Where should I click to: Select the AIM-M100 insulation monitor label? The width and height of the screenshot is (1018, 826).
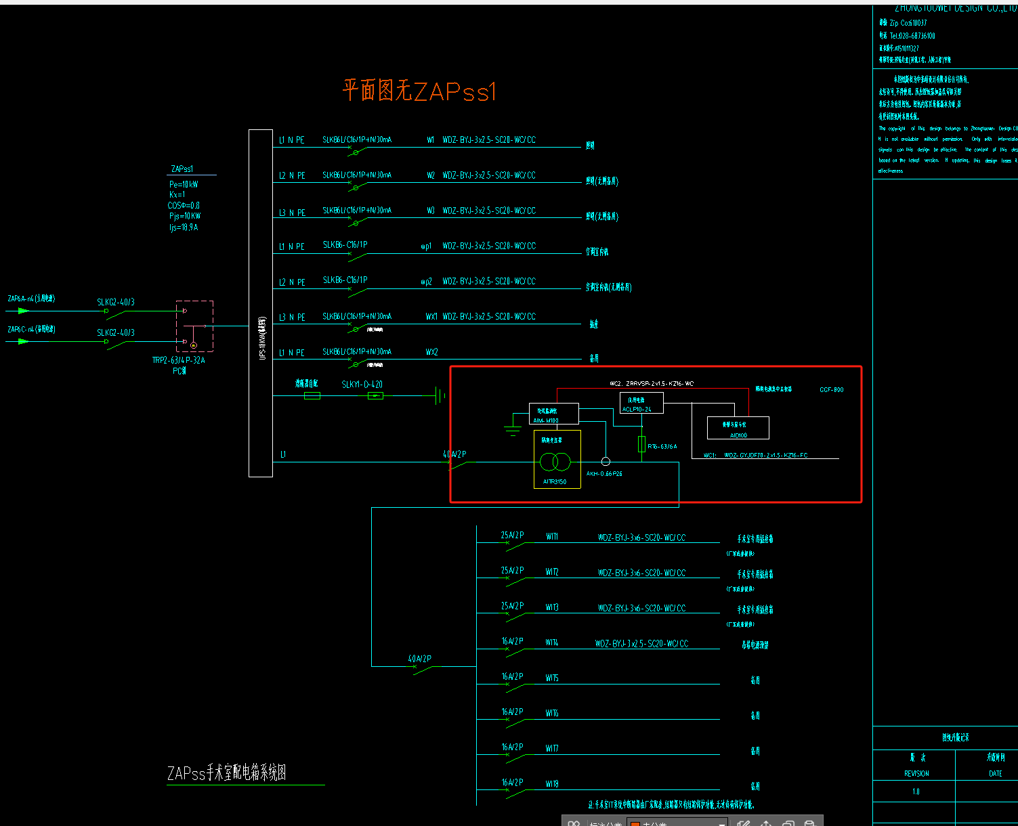546,420
